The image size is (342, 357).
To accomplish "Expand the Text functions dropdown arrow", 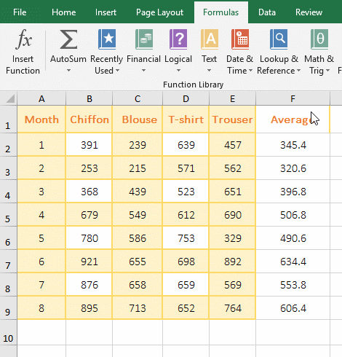I will tap(209, 71).
